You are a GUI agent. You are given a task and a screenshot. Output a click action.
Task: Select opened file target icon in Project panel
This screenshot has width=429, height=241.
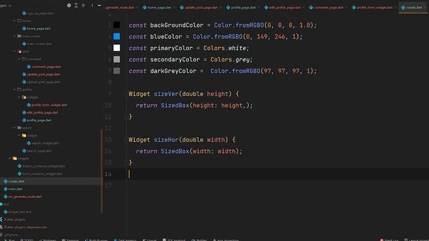69,5
